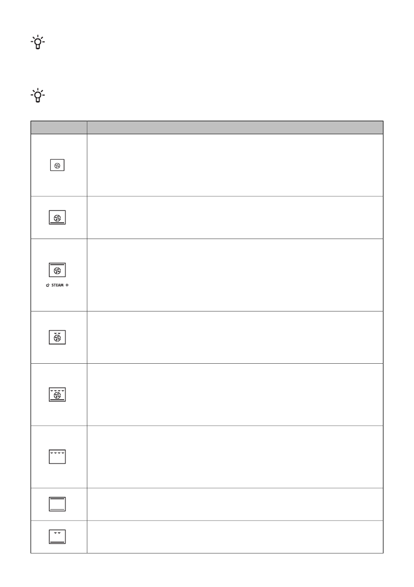Select the fan with two grill marks icon
Screen dimensions: 414x587
(x=58, y=338)
